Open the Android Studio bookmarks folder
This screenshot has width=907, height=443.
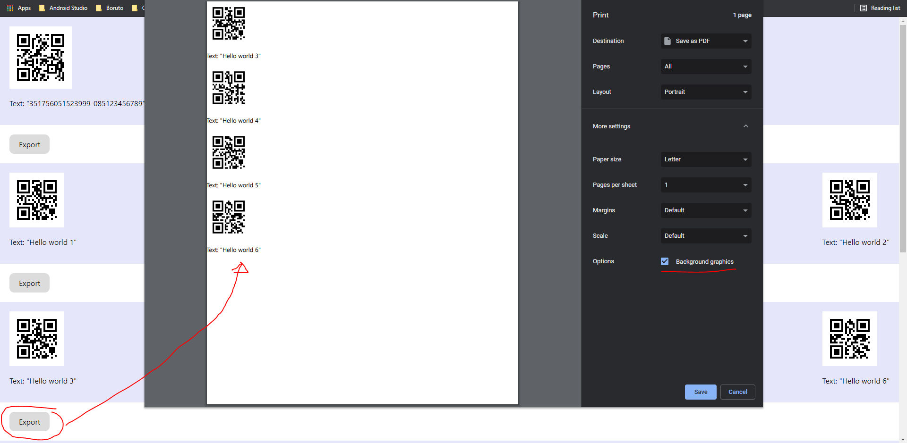click(63, 8)
